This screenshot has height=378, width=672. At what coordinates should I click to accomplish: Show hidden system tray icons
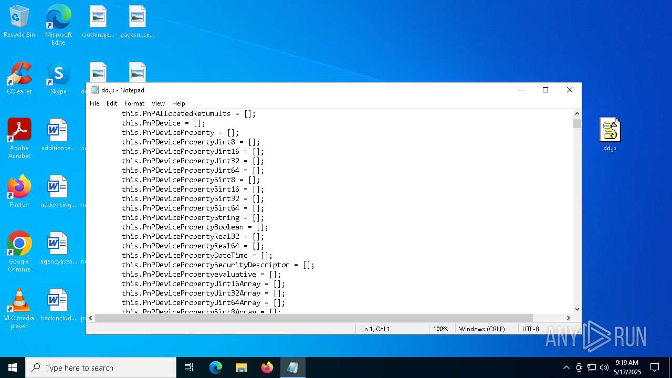pos(566,367)
